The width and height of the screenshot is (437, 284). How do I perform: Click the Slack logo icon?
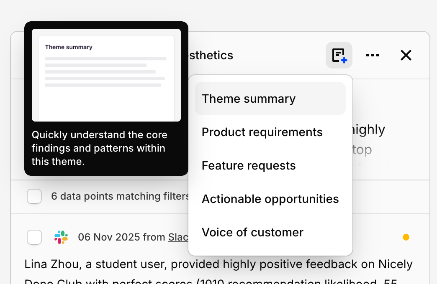coord(61,237)
